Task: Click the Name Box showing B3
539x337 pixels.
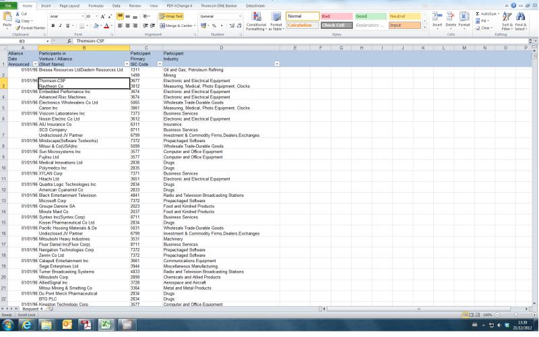Action: [x=24, y=41]
